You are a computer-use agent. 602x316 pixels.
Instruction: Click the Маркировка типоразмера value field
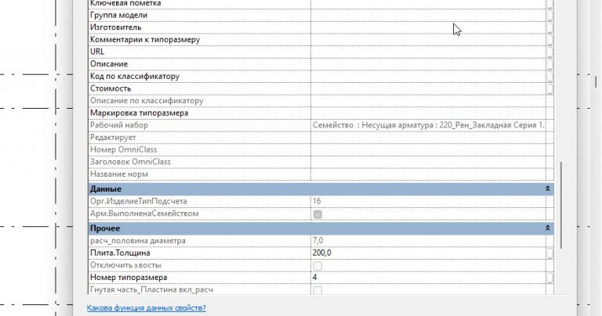pos(428,113)
